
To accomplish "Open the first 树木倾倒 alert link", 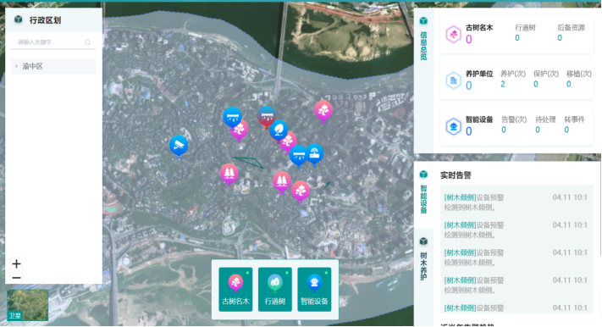I will click(x=460, y=197).
